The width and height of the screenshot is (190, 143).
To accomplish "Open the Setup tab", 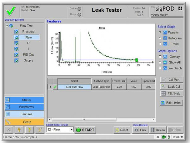I will (x=24, y=122).
